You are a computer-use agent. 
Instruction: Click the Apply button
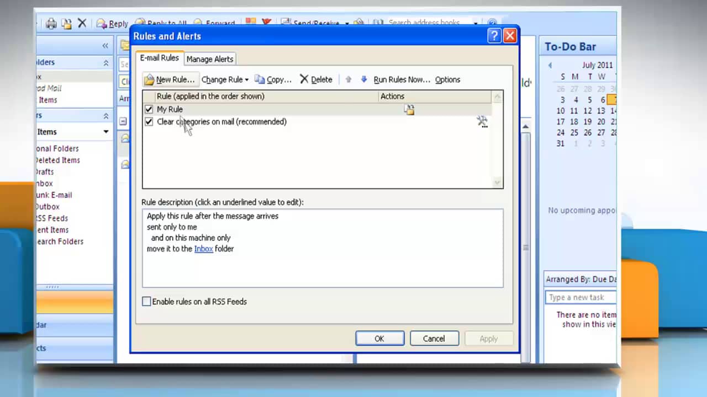point(488,339)
